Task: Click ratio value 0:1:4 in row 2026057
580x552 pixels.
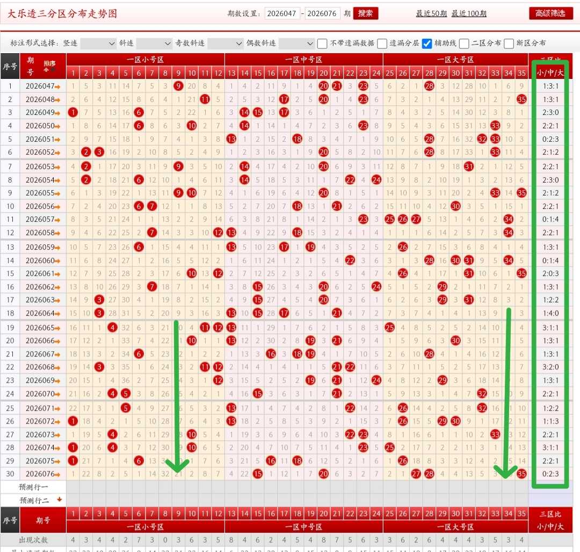Action: pos(550,219)
